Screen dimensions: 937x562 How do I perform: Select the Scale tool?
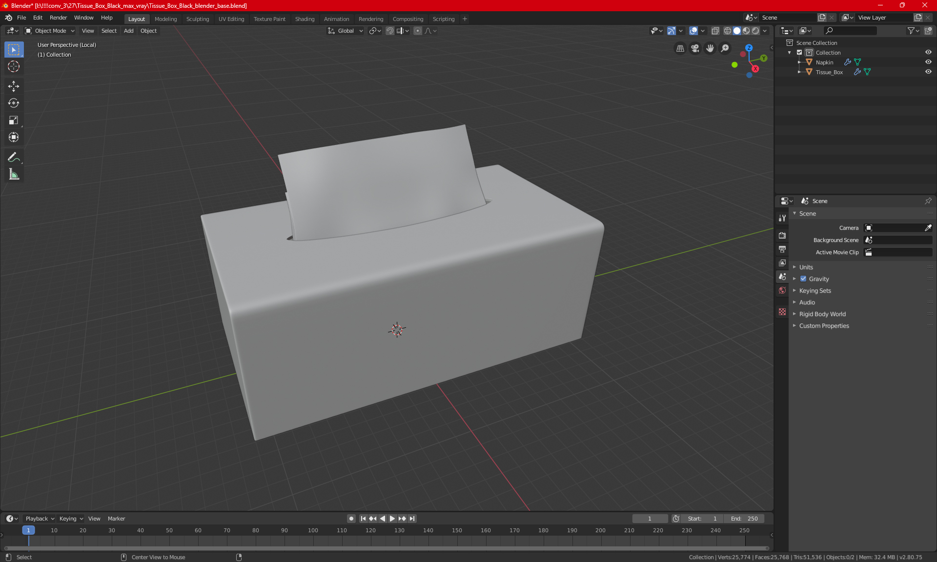click(x=14, y=120)
